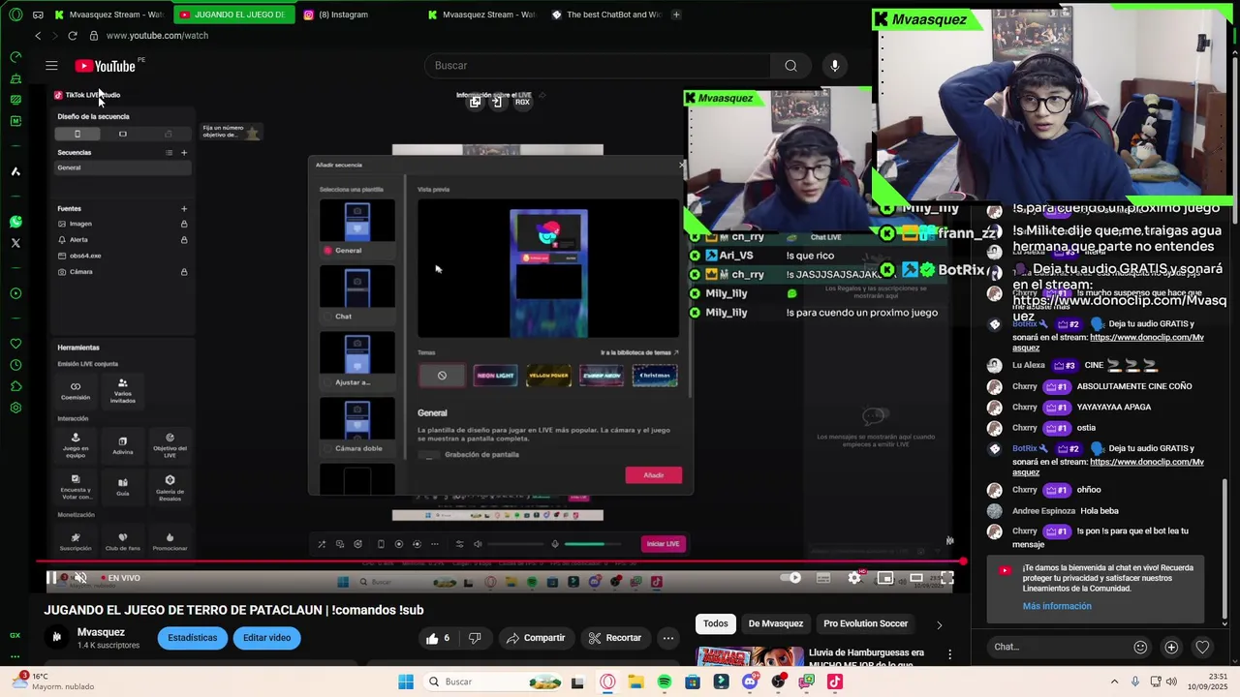The width and height of the screenshot is (1240, 697).
Task: Click the plus icon beside chat input
Action: 1171,647
